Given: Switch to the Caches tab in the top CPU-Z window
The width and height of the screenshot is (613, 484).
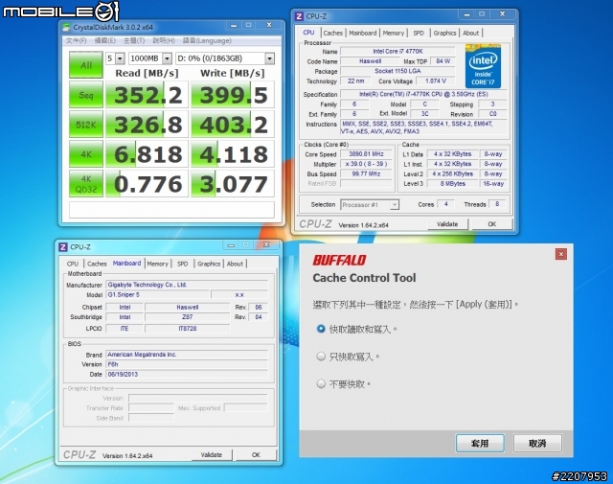Looking at the screenshot, I should coord(333,34).
